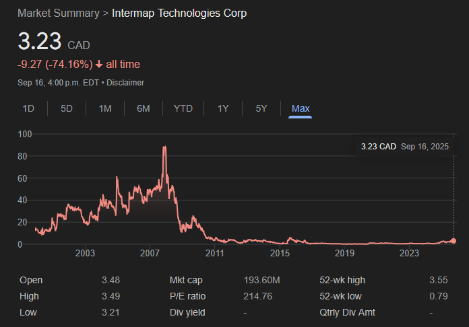The width and height of the screenshot is (469, 327).
Task: Click the 40 y-axis label
Action: [22, 200]
